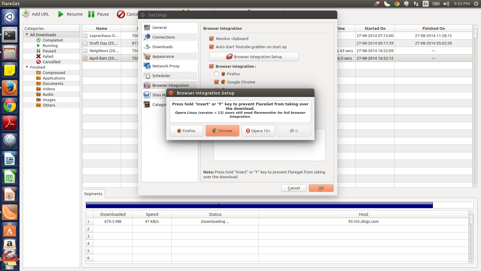
Task: Collapse the All Downloads tree node
Action: pyautogui.click(x=27, y=35)
